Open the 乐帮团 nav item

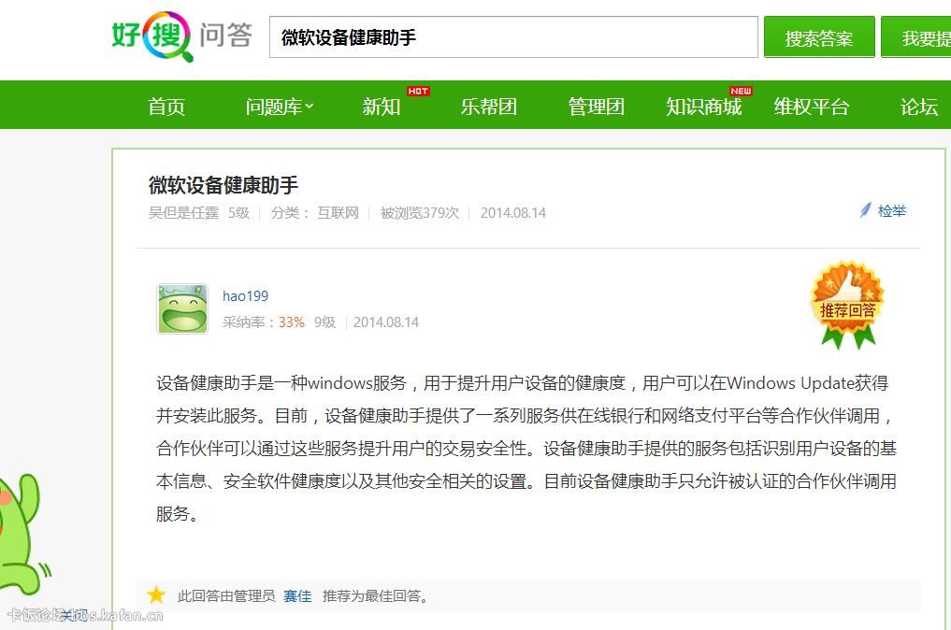coord(488,107)
